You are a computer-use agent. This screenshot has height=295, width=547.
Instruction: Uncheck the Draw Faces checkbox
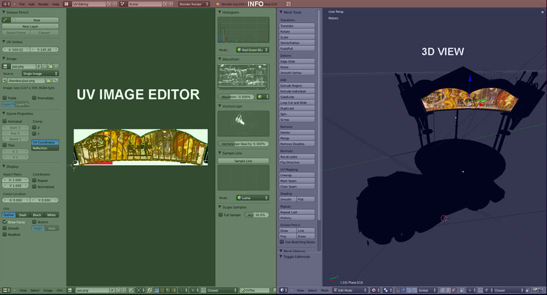[x=5, y=222]
